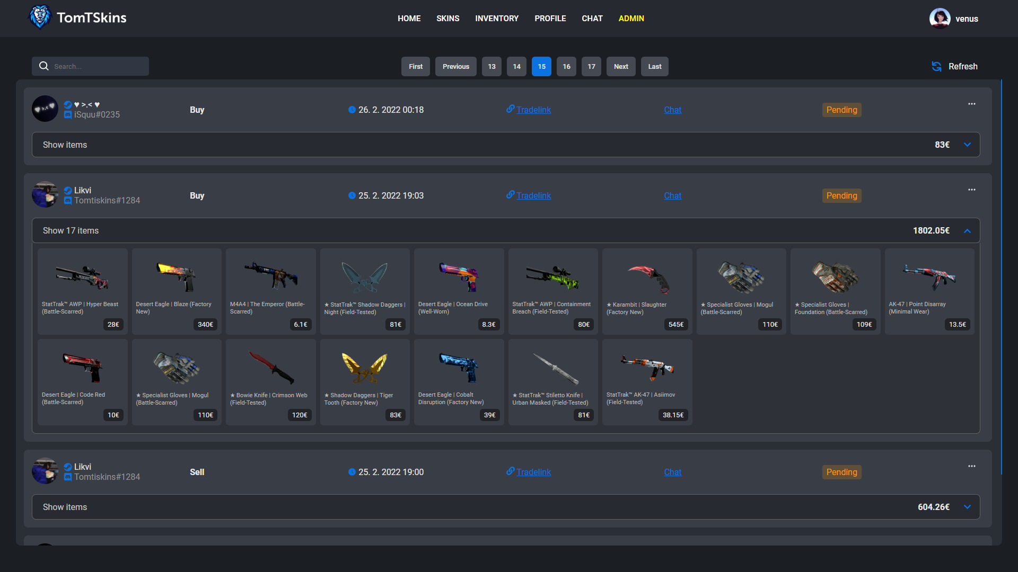Select StatTrak AK-47 Asiimov item
1018x572 pixels.
click(647, 382)
